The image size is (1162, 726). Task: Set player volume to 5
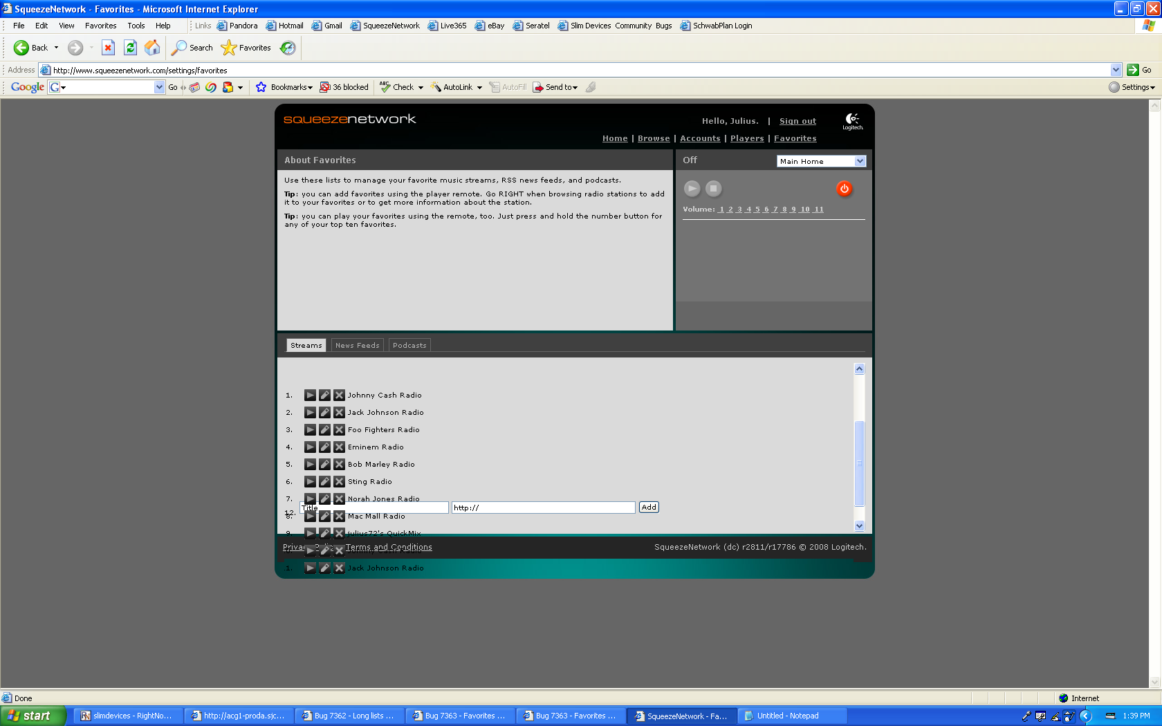pyautogui.click(x=757, y=210)
